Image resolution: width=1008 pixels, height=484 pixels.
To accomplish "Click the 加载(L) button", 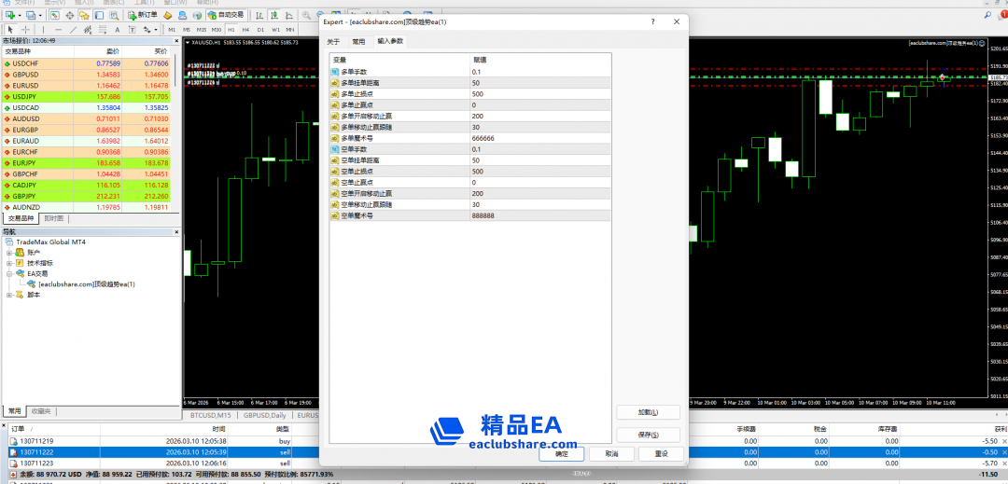I will click(x=647, y=412).
